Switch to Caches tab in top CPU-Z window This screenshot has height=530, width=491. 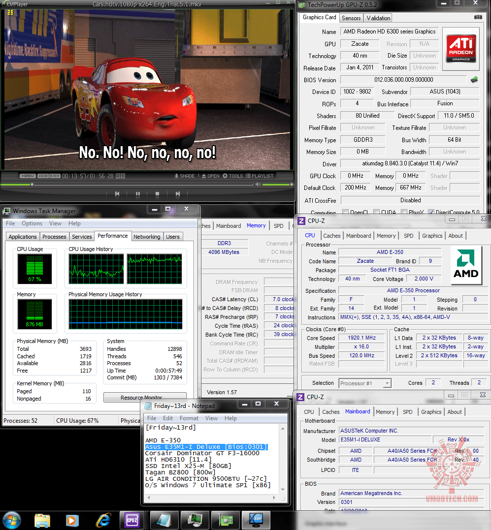(x=332, y=236)
